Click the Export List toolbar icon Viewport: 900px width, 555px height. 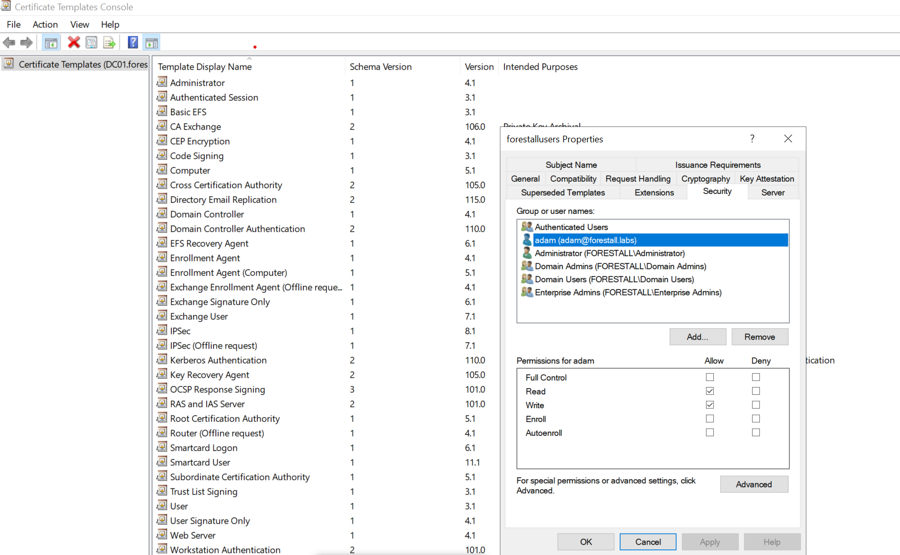pyautogui.click(x=109, y=42)
